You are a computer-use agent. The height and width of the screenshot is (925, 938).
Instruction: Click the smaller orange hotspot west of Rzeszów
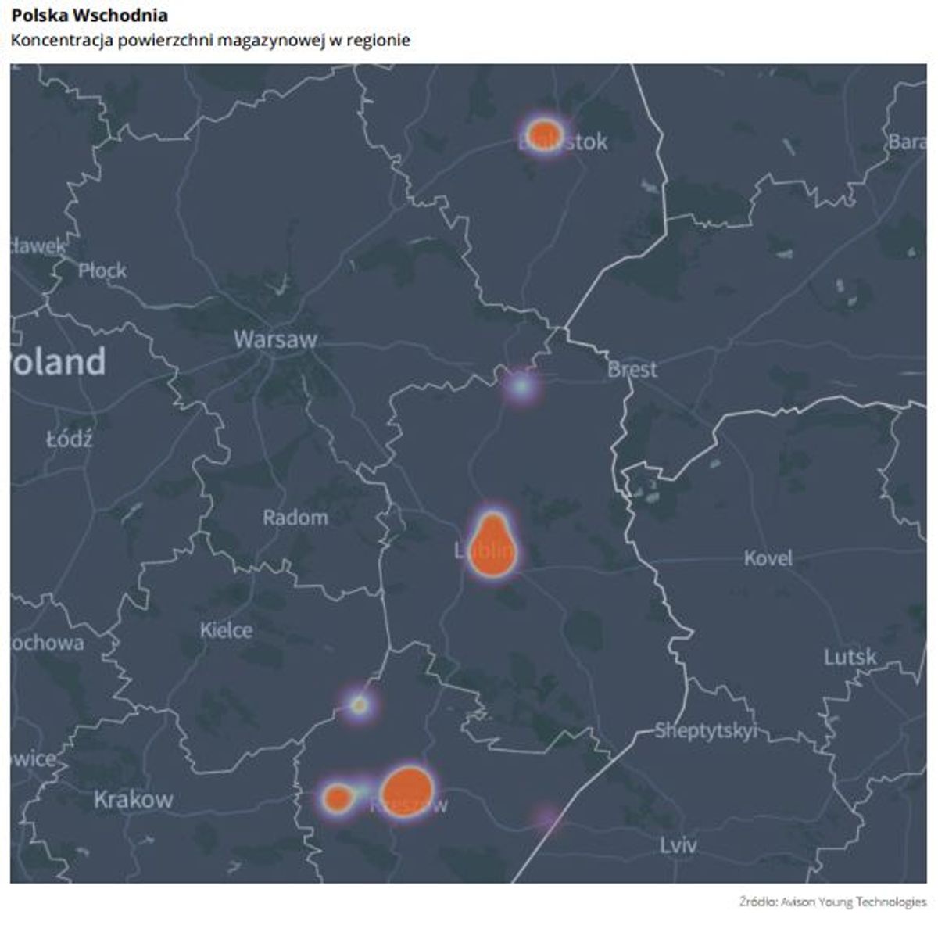tap(338, 798)
